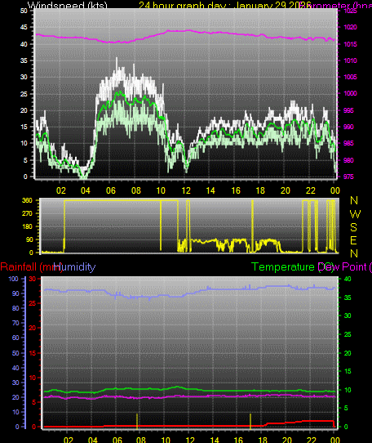Select the 980 barometer axis value
This screenshot has width=372, height=443.
(x=348, y=160)
